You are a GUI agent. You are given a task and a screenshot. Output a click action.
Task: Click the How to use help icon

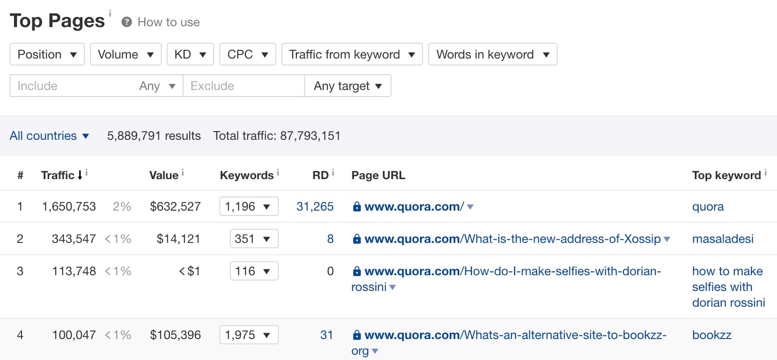(x=127, y=22)
